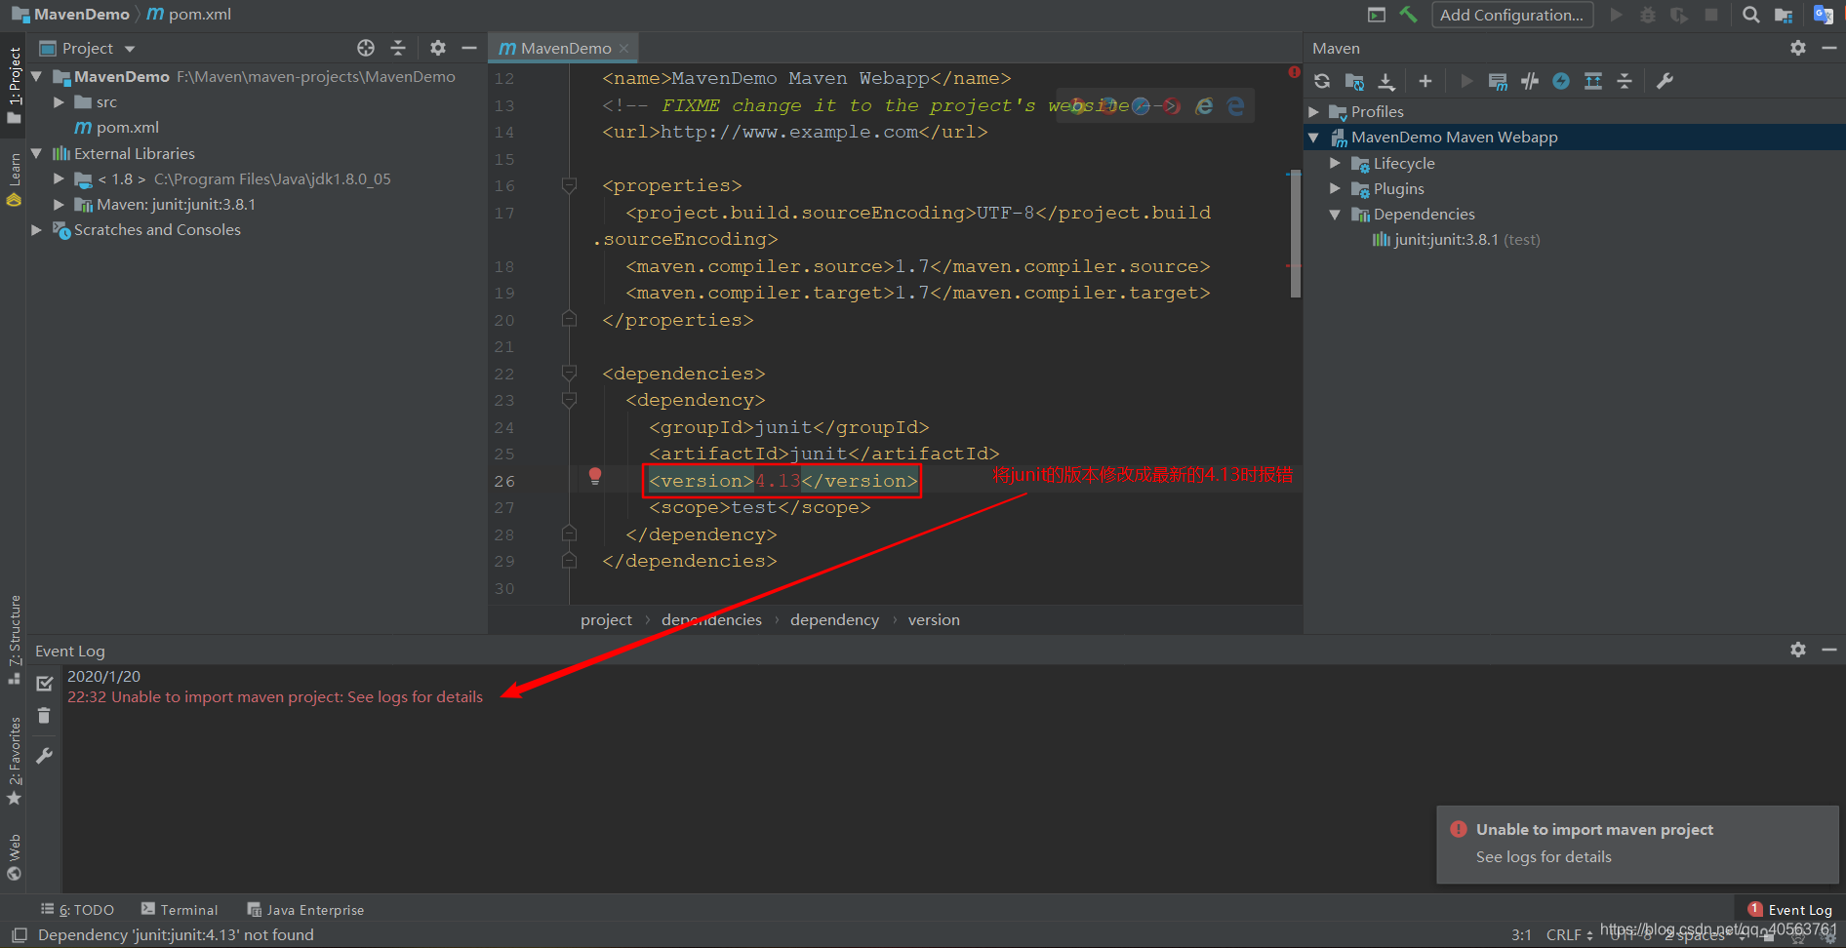Expand Maven: junit:junit:3.8.1 library
Screen dimensions: 1846x948
(x=59, y=204)
